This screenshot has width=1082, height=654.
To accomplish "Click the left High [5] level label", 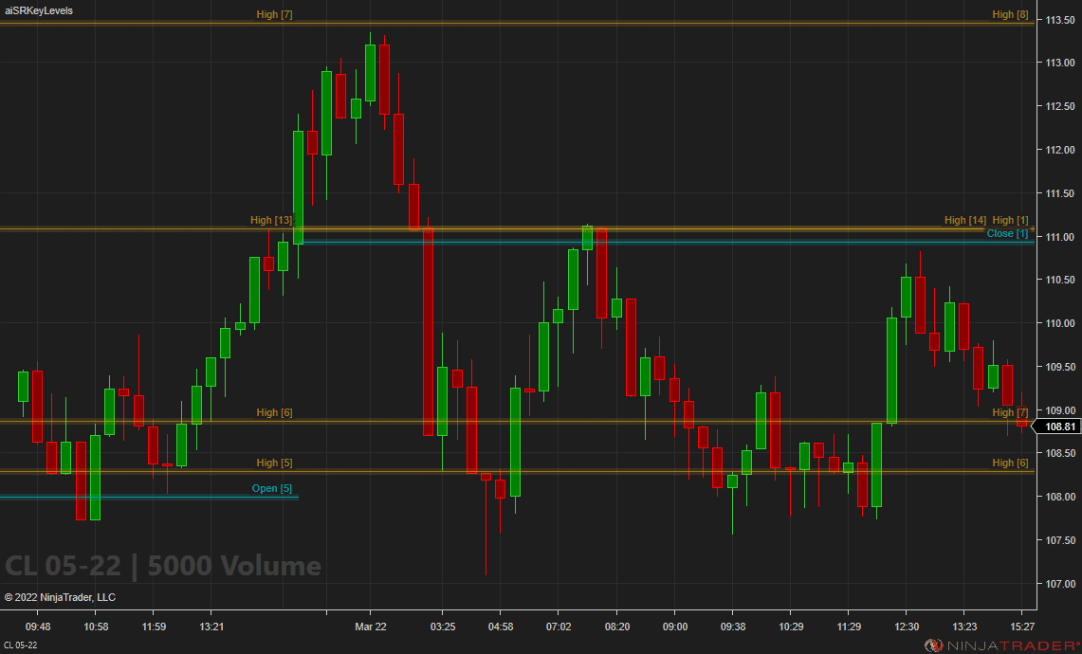I will click(x=274, y=463).
